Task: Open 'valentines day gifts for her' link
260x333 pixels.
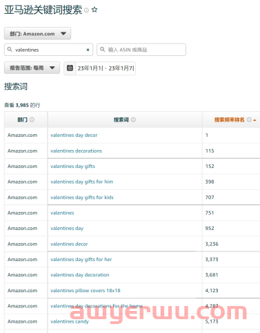Action: (81, 259)
